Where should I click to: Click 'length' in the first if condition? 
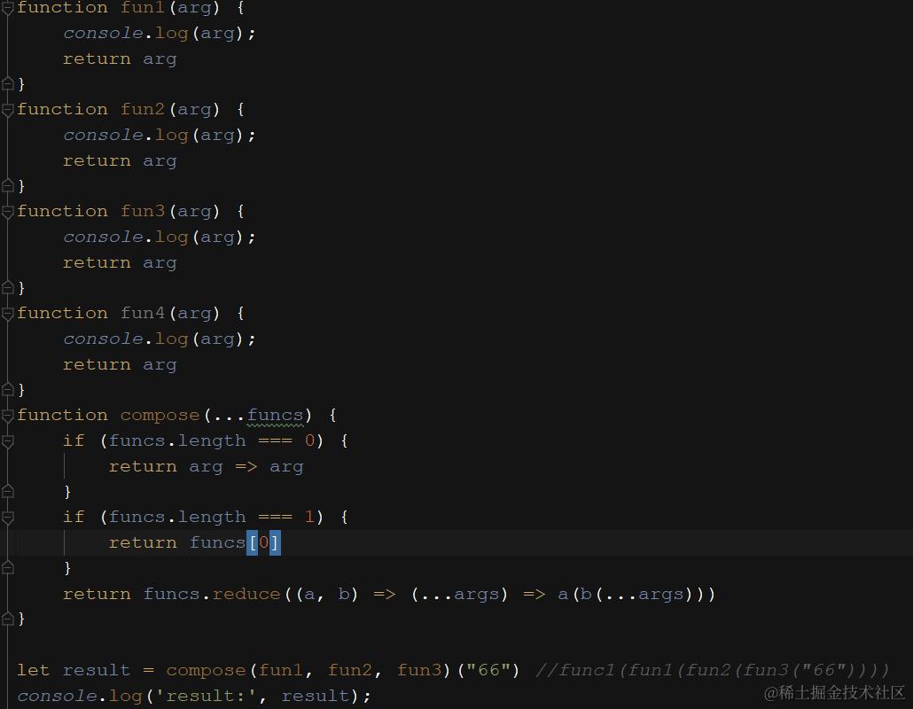211,441
